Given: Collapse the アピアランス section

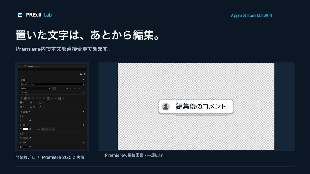Looking at the screenshot, I should (x=19, y=112).
